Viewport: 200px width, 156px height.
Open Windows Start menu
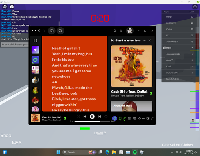(x=58, y=152)
